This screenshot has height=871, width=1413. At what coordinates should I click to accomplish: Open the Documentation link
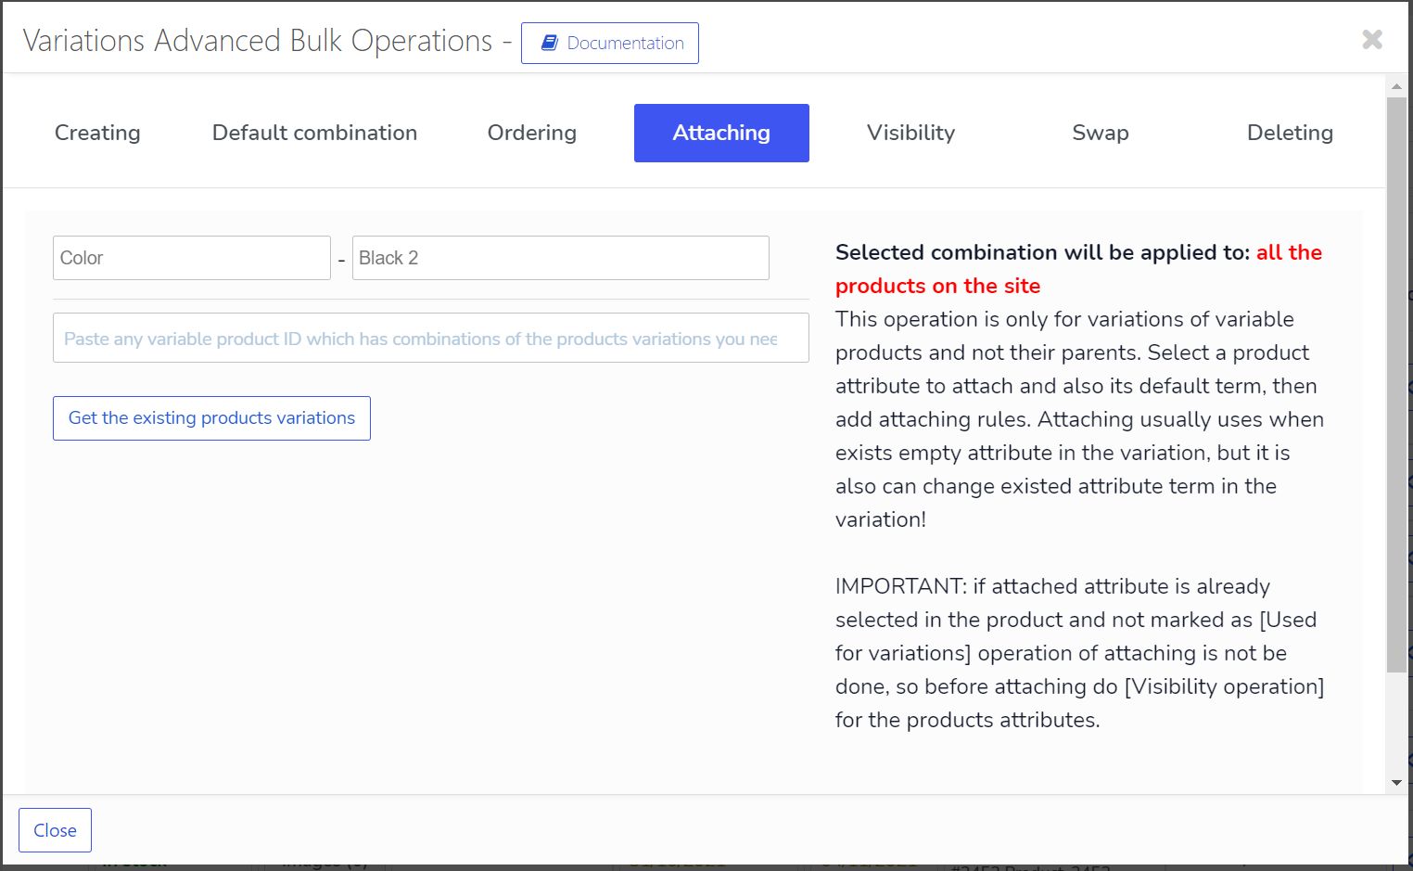pyautogui.click(x=610, y=43)
